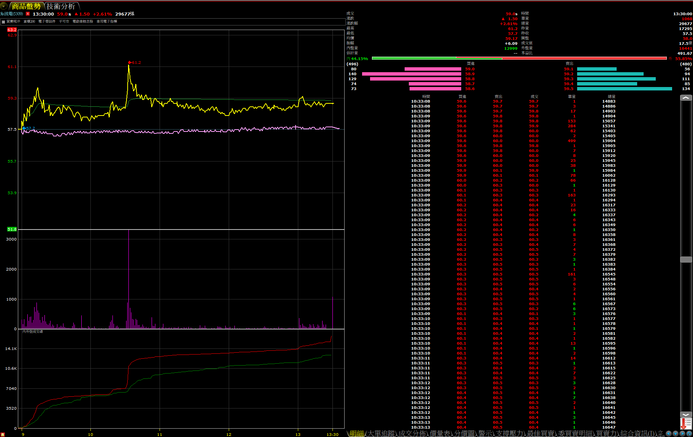Select the 車用電子指標 tag
This screenshot has height=437, width=693.
tap(107, 22)
